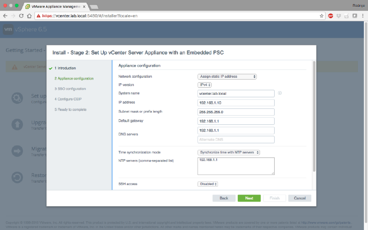This screenshot has width=368, height=230.
Task: Click the insecure certificate warning icon
Action: [38, 16]
